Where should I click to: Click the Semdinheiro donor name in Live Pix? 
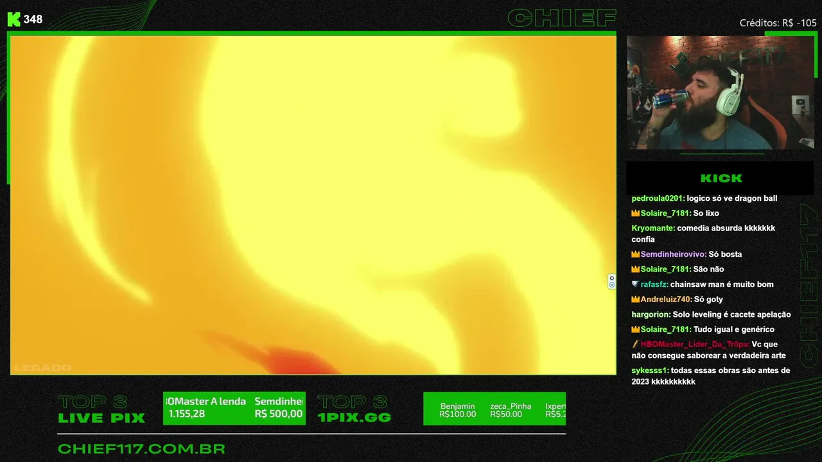tap(279, 401)
